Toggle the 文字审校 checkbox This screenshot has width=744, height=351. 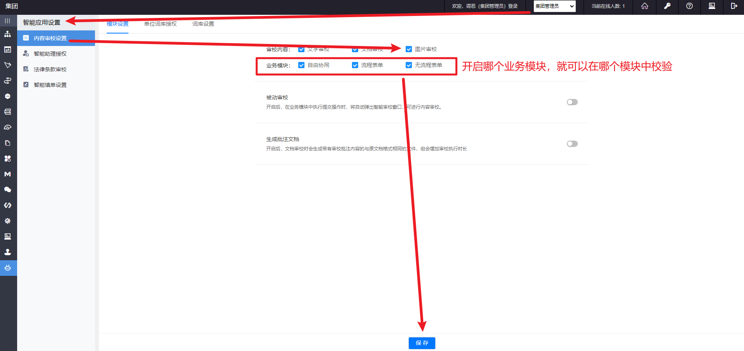301,49
